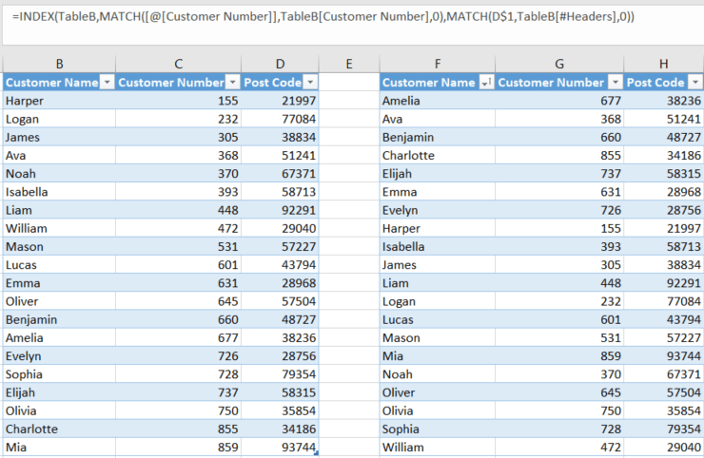The image size is (704, 458).
Task: Select post code 79354 in column D
Action: [x=280, y=374]
